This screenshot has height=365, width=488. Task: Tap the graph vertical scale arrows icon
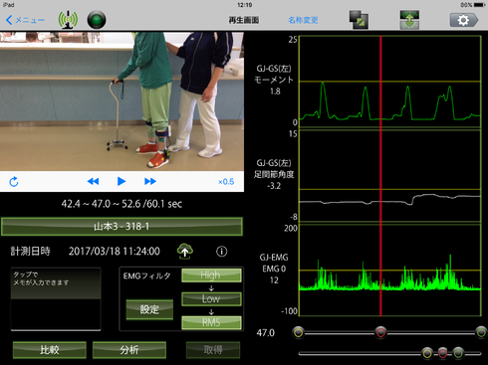tap(409, 20)
